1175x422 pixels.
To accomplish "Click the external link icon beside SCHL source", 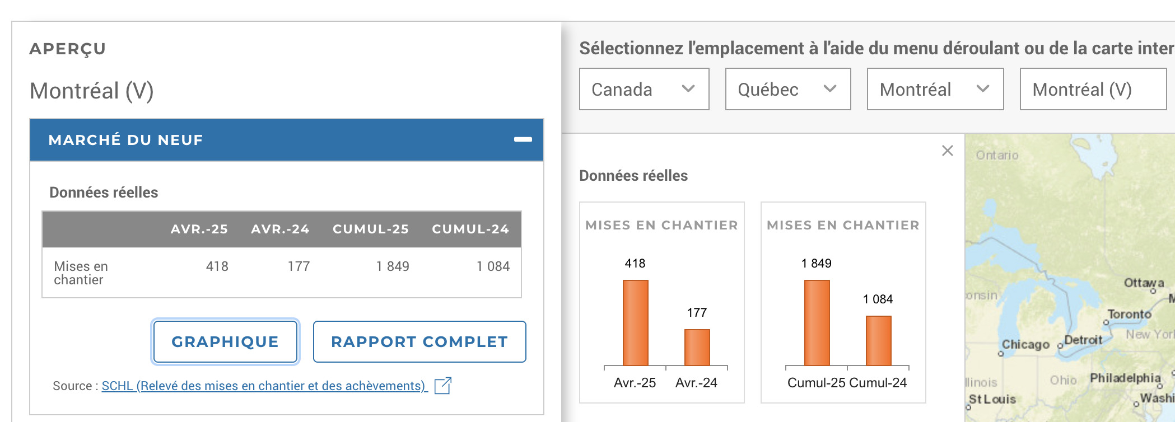I will point(442,386).
